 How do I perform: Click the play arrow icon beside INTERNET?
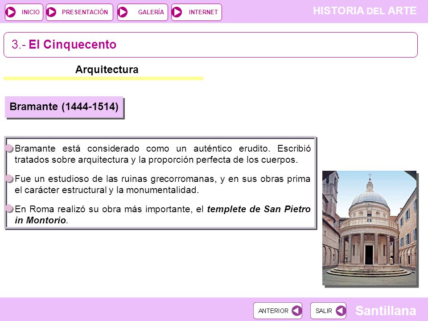(x=177, y=12)
